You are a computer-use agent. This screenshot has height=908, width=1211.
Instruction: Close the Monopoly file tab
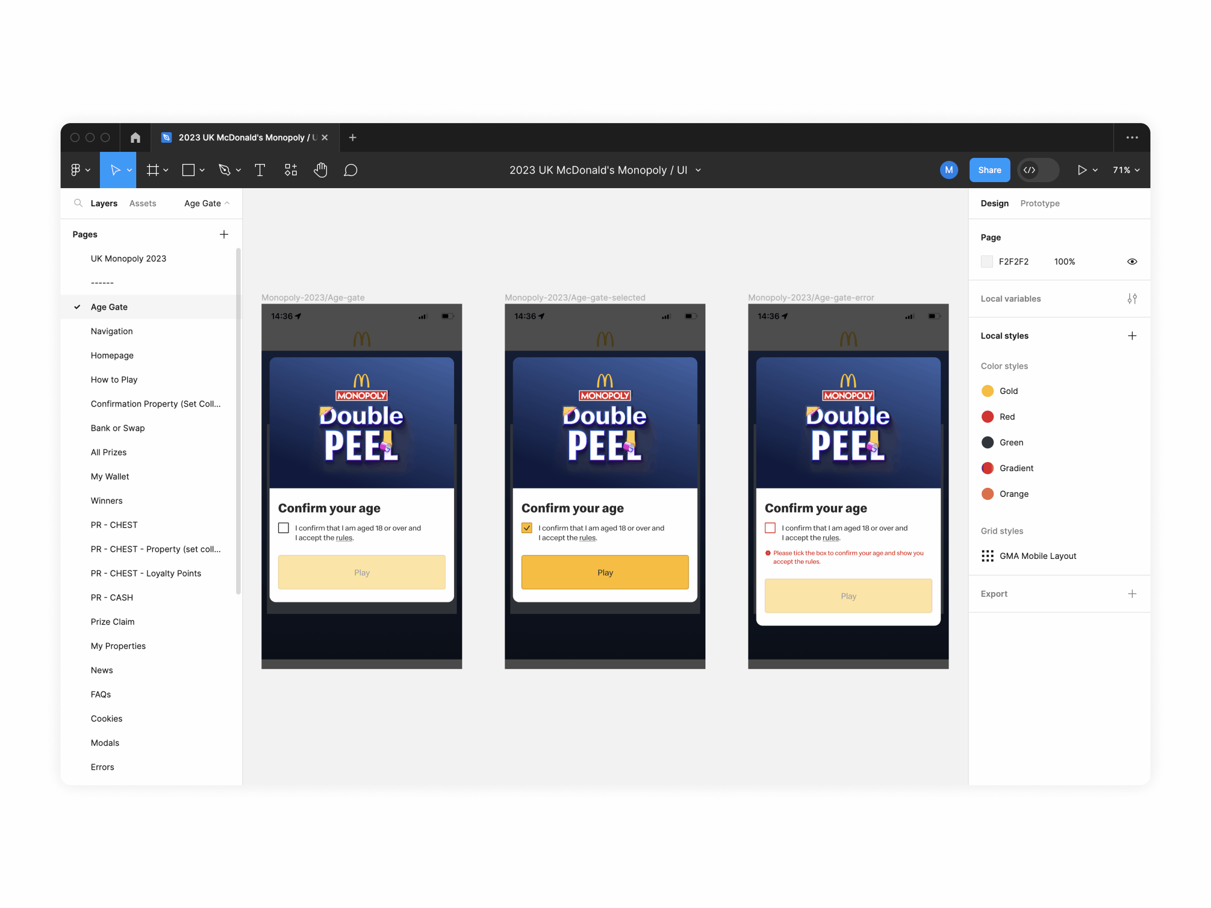click(324, 137)
